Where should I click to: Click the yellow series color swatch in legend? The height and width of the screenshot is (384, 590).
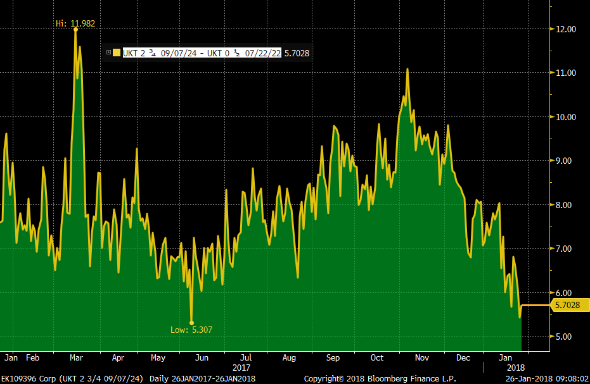click(x=117, y=53)
